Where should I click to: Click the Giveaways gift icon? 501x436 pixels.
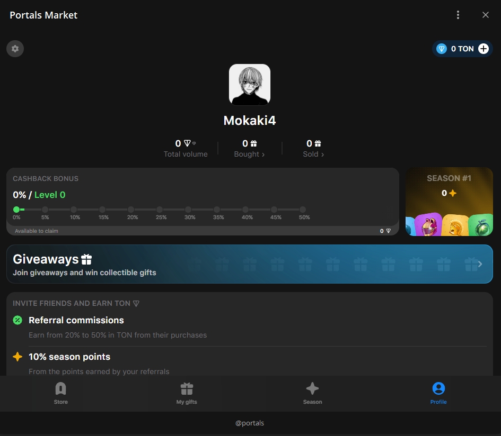click(86, 259)
